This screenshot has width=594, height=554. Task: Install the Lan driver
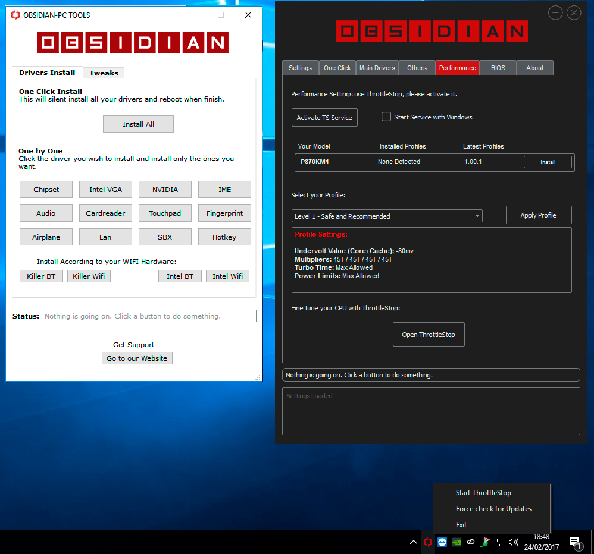point(105,237)
